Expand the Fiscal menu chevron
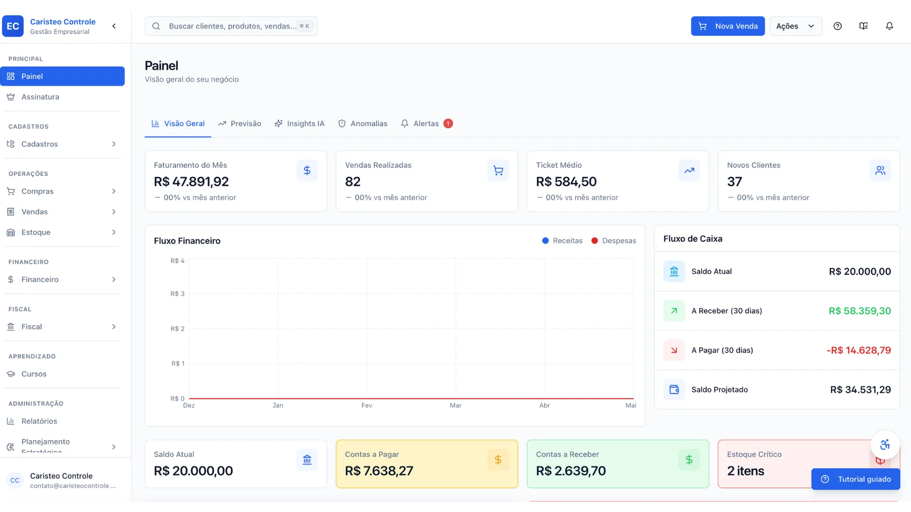 [114, 327]
